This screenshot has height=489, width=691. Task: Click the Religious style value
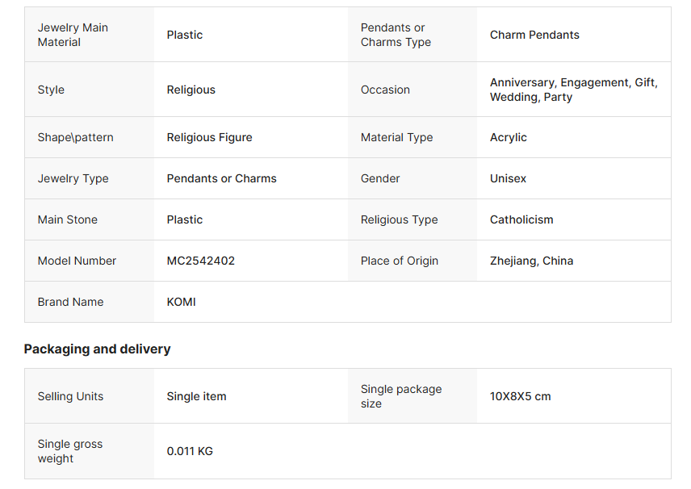point(191,90)
